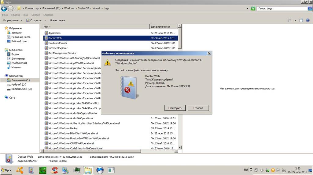
Task: Open the recent pages dropdown arrow
Action: [15, 9]
